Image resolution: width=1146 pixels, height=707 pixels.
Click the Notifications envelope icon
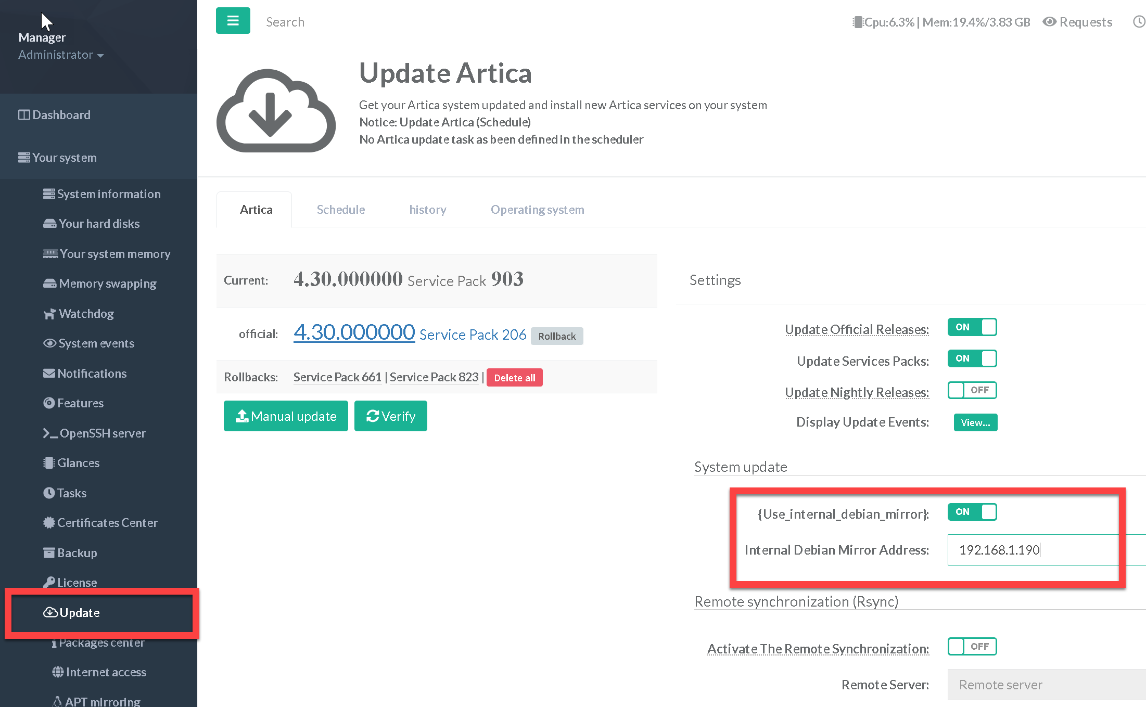49,374
